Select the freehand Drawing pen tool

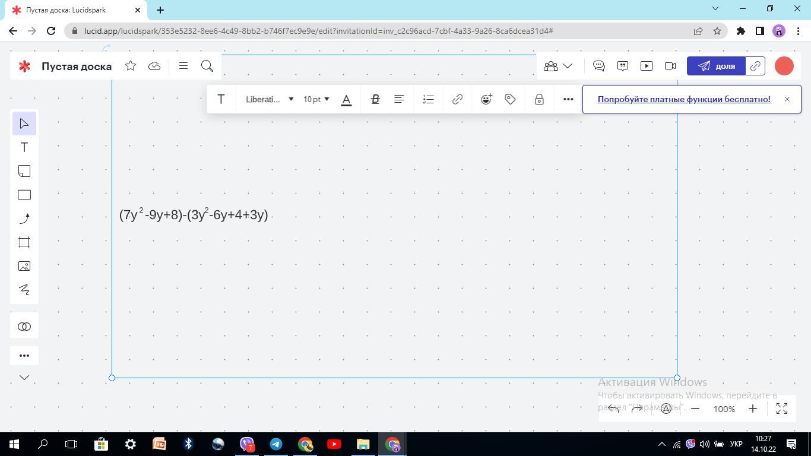pos(24,290)
